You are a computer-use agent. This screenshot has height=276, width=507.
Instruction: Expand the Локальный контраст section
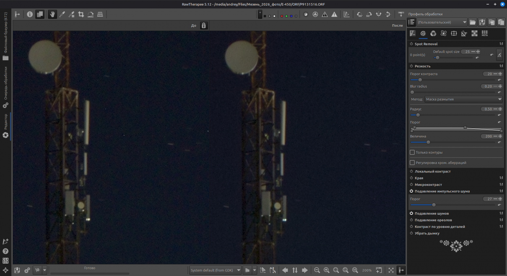(433, 172)
